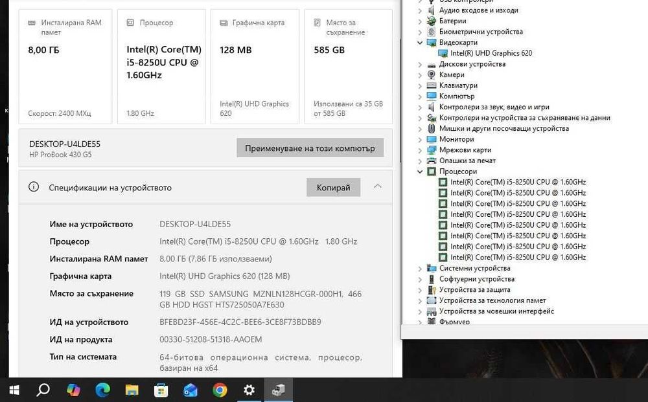The image size is (648, 402).
Task: Click the Копирай button
Action: 333,187
